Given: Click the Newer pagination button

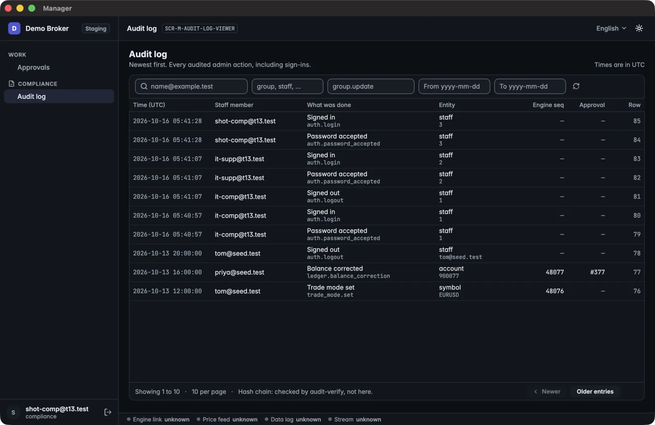Looking at the screenshot, I should pos(547,391).
